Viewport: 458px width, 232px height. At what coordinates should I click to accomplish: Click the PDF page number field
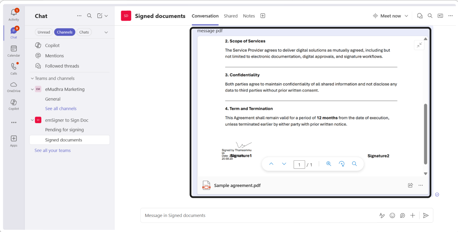(299, 165)
